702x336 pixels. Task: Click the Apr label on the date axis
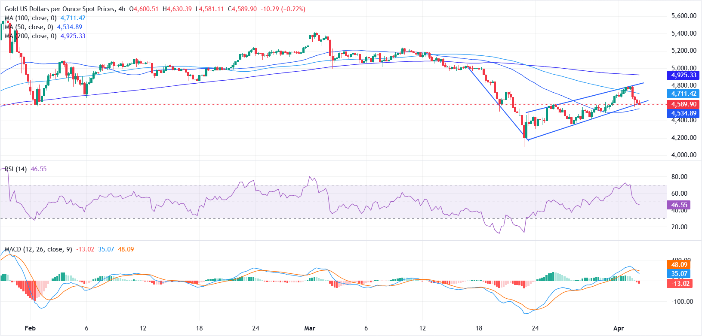tap(619, 328)
